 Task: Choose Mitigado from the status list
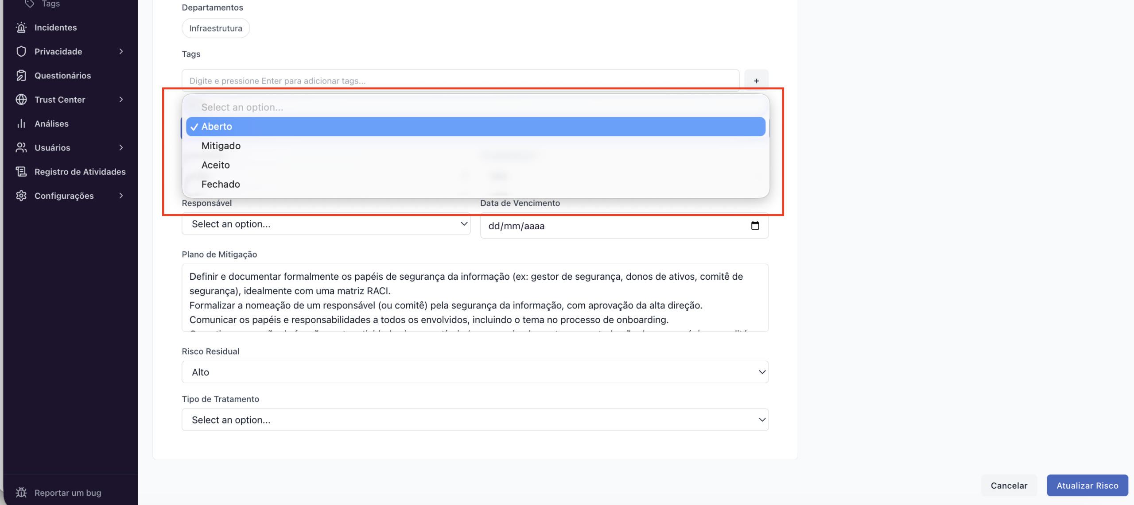click(476, 146)
